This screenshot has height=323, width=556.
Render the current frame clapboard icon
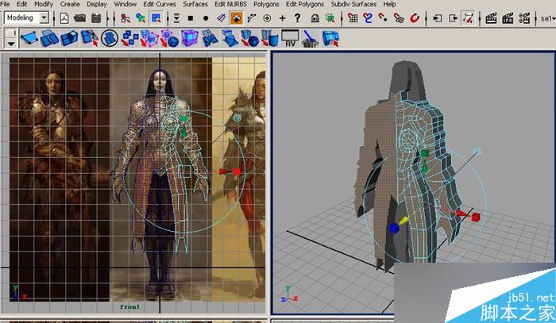(x=491, y=18)
